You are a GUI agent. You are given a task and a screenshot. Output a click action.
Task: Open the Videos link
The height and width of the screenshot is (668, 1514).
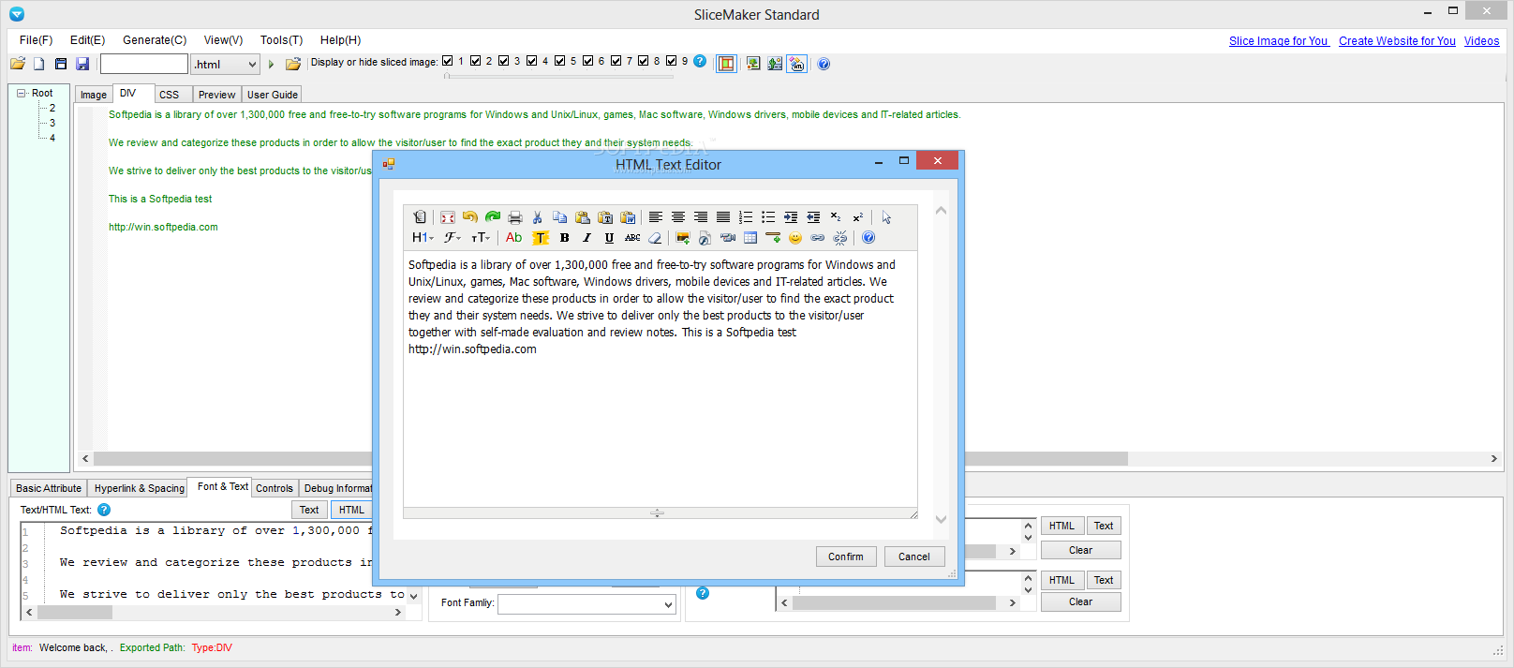[1481, 41]
